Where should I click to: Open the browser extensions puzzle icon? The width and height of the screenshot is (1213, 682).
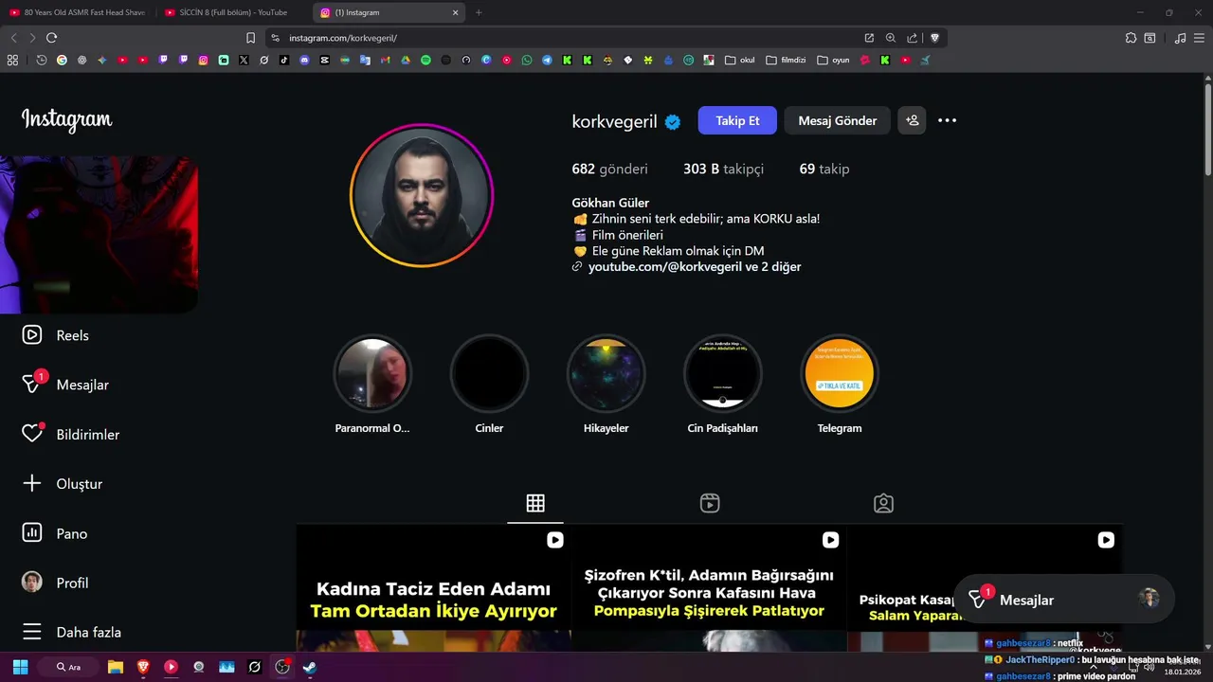(x=1131, y=38)
